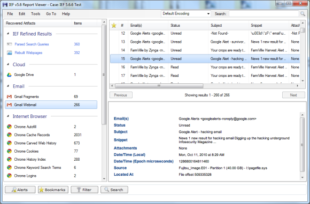Open the Help menu
310x204 pixels.
(x=66, y=14)
